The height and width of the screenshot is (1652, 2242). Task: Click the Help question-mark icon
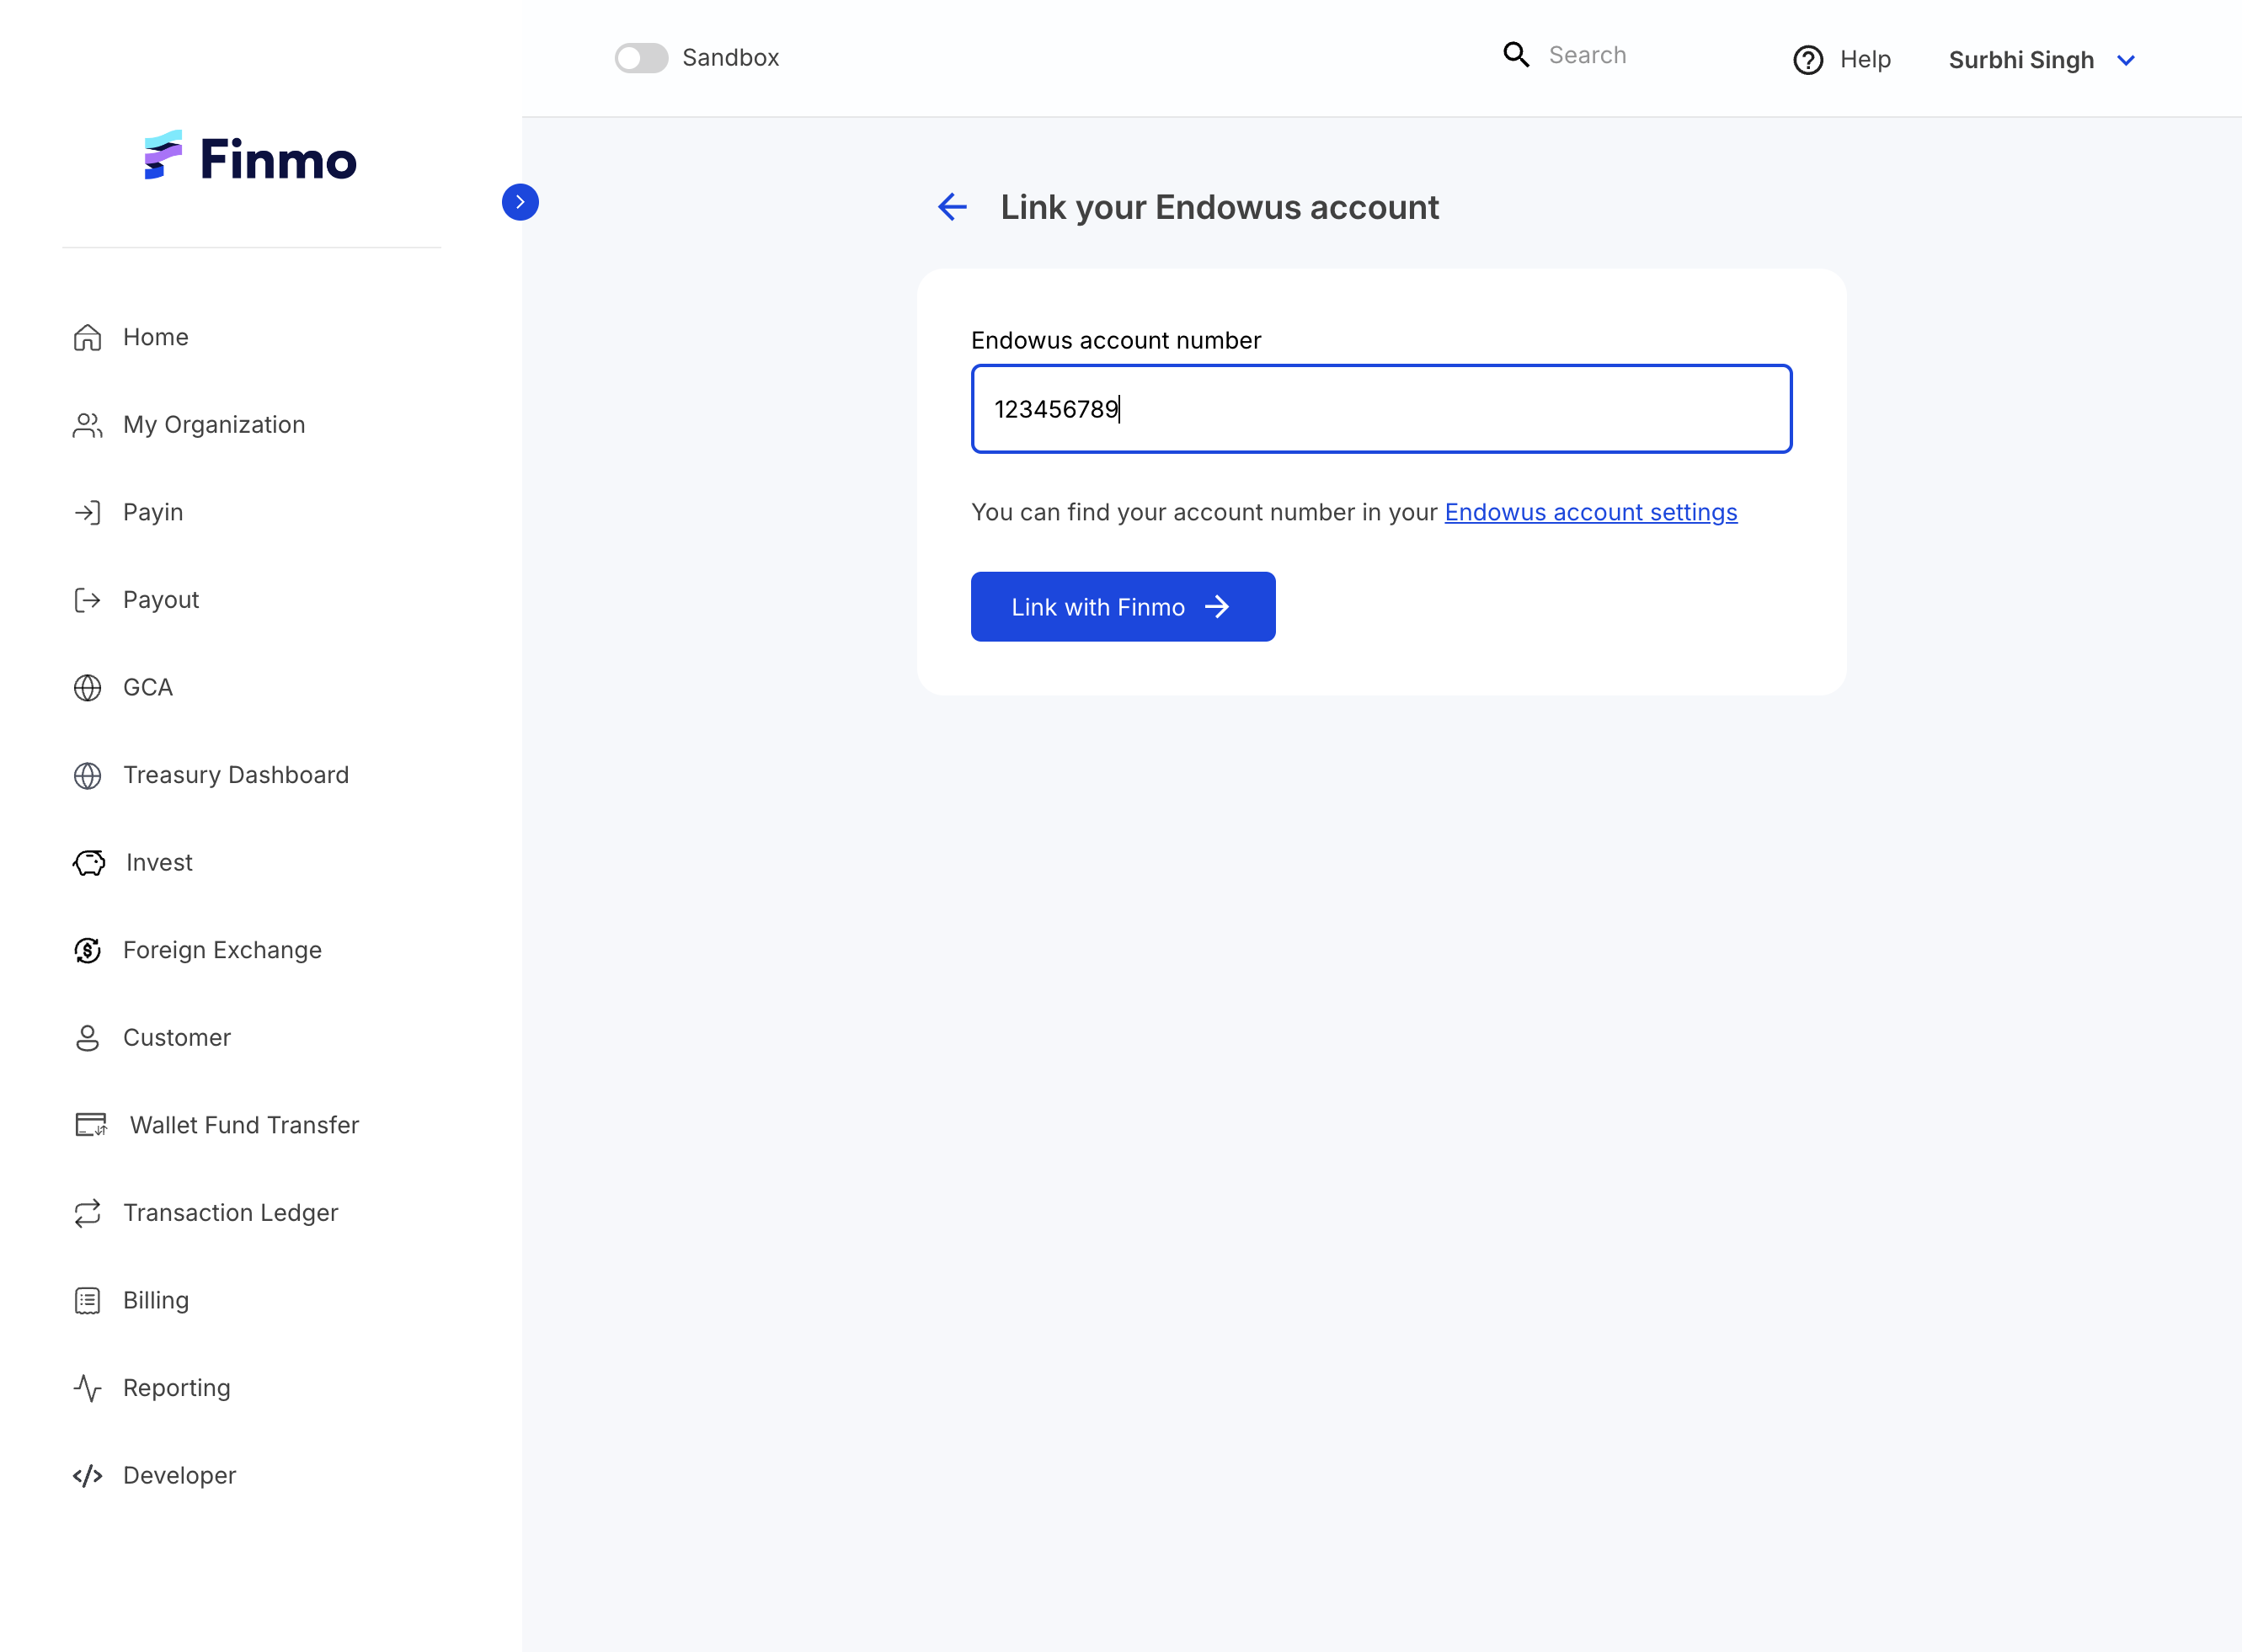[1808, 60]
